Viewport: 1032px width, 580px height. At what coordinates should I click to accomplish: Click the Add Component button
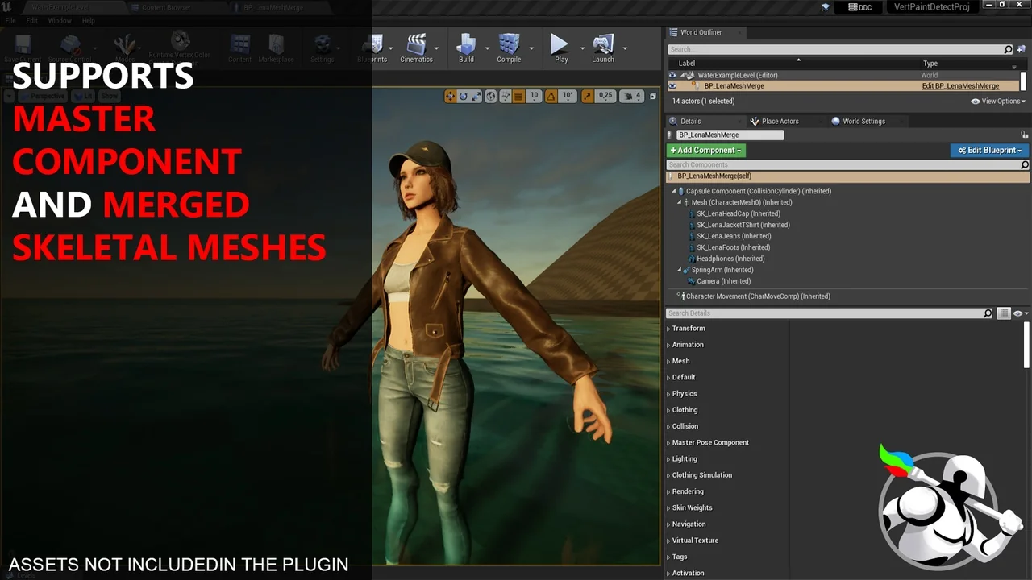[x=705, y=150]
